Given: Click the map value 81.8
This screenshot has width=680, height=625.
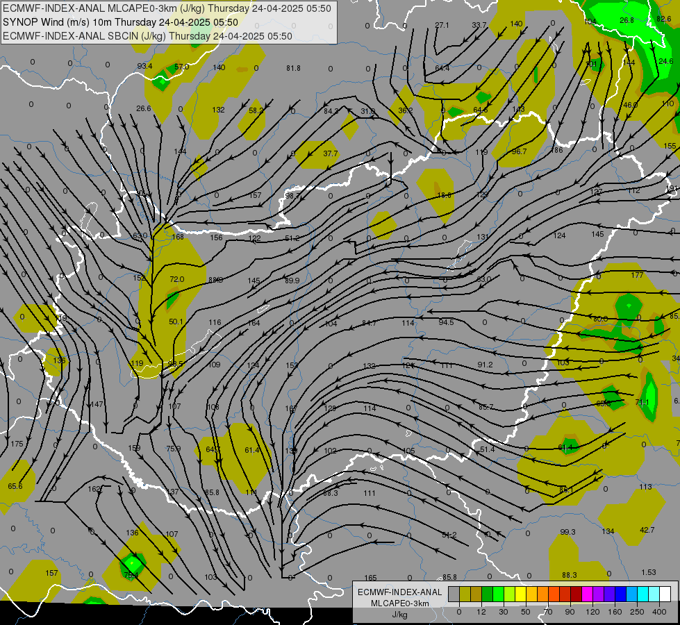Looking at the screenshot, I should tap(293, 68).
